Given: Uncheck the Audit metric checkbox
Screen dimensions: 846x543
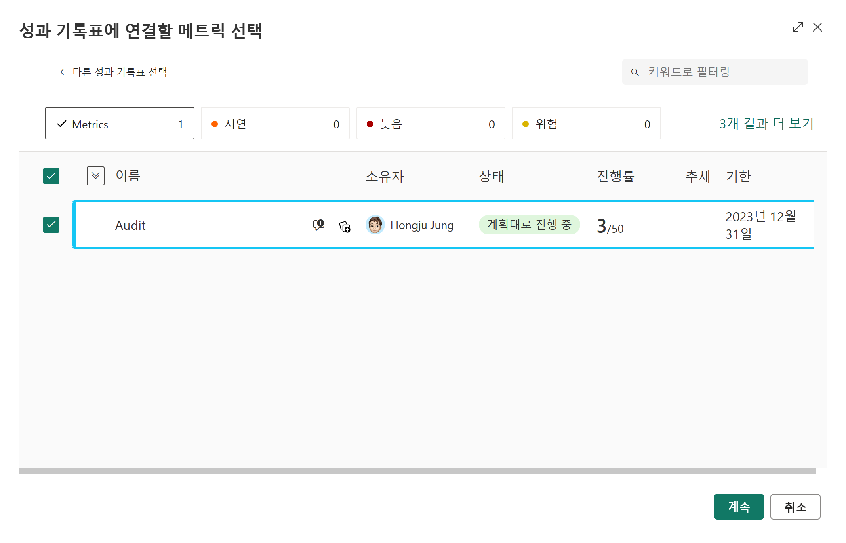Looking at the screenshot, I should (51, 225).
